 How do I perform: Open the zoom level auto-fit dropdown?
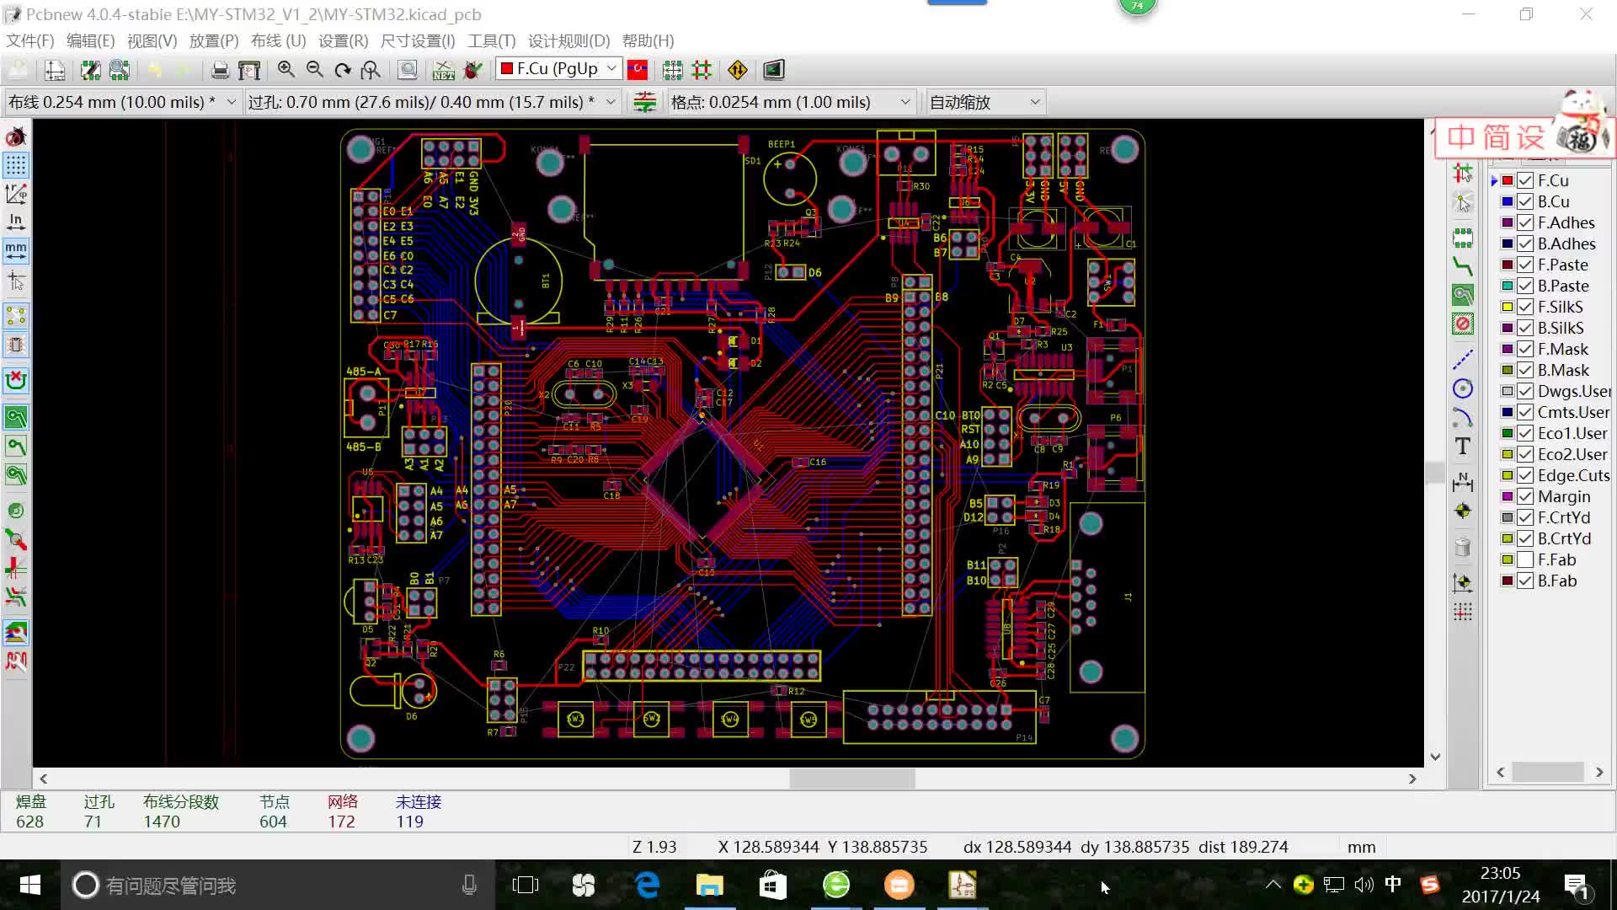(x=1033, y=101)
